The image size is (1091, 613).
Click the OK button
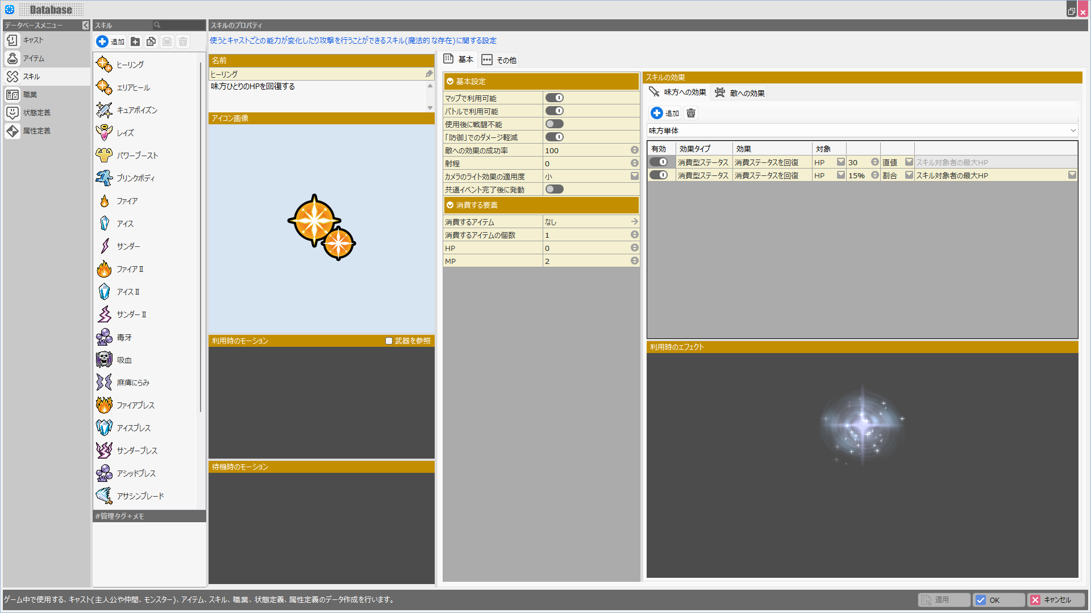click(998, 600)
